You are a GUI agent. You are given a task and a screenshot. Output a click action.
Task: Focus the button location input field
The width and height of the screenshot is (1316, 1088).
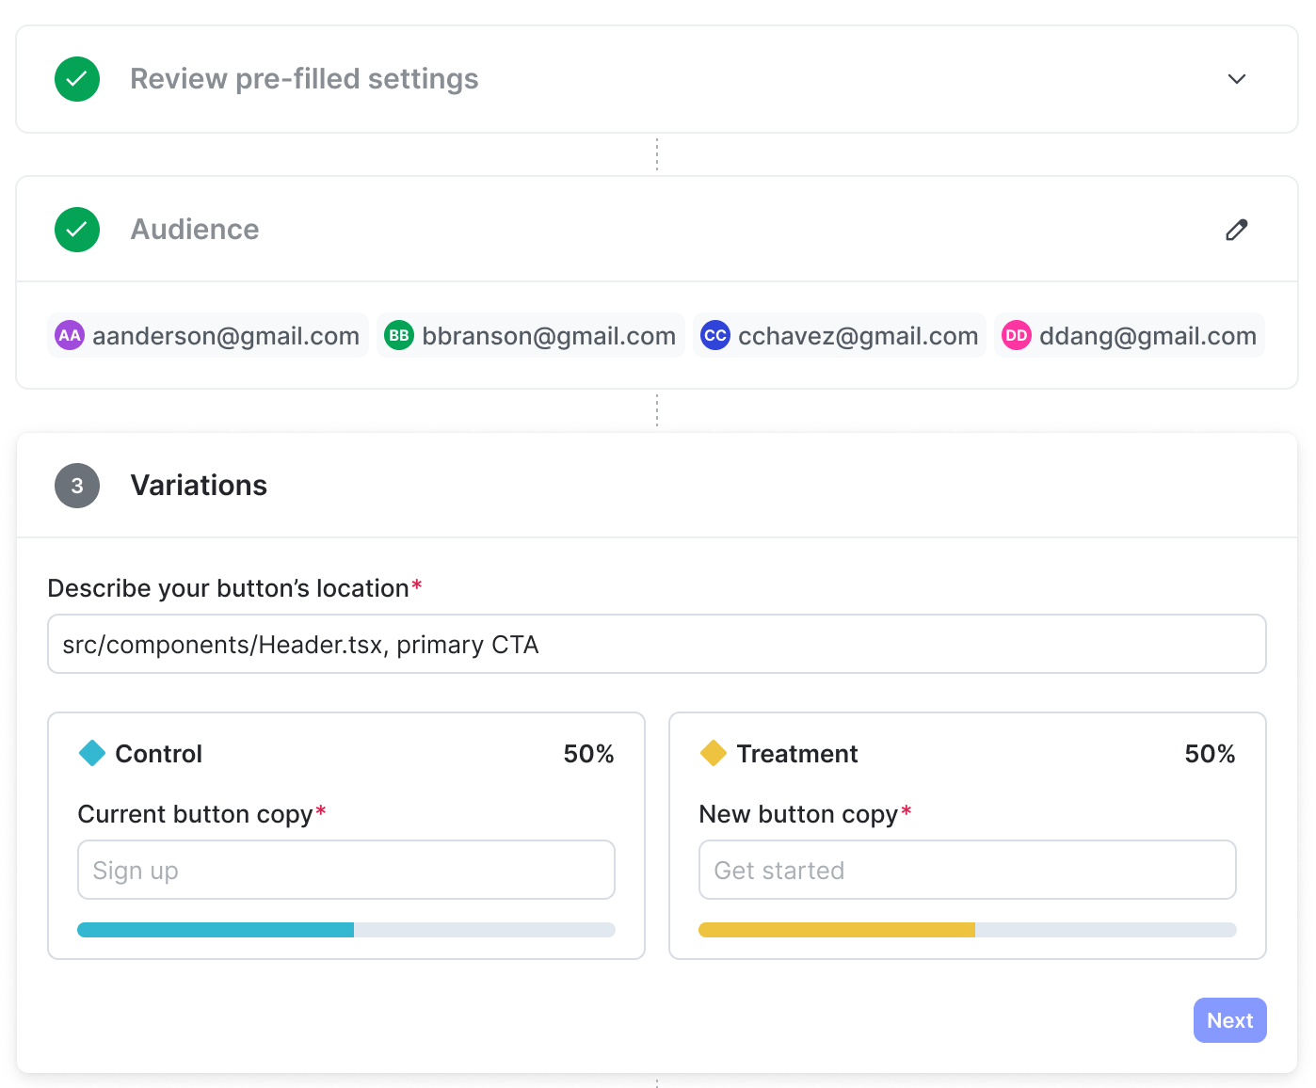[657, 644]
